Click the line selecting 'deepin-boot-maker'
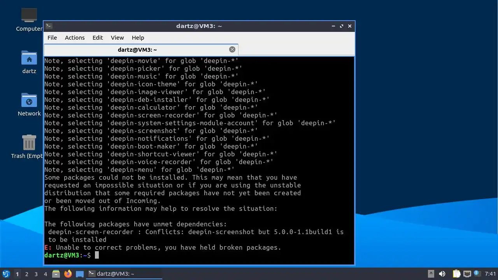This screenshot has width=498, height=280. click(x=151, y=146)
